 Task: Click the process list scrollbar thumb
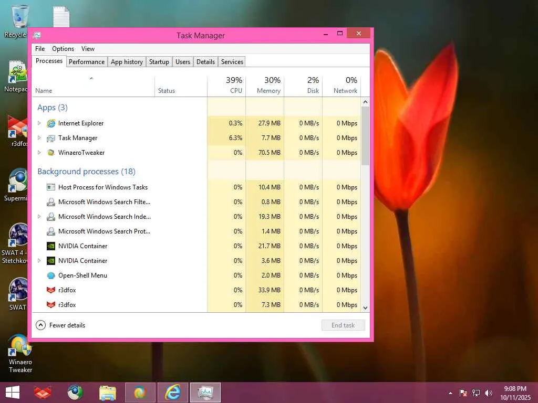[366, 136]
